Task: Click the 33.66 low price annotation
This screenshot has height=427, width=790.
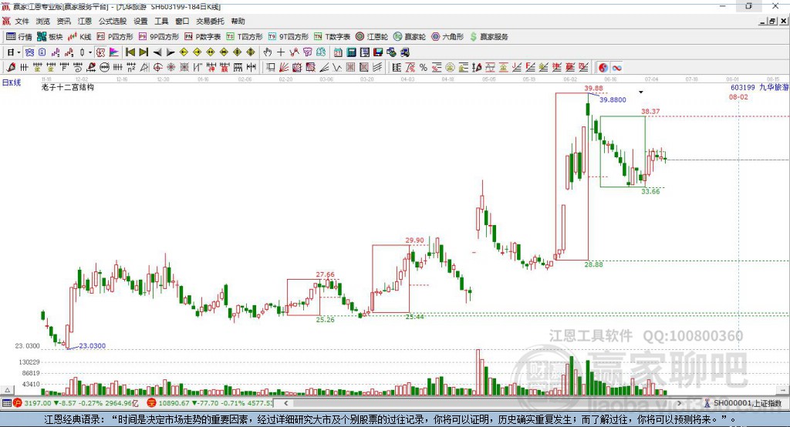Action: click(650, 192)
